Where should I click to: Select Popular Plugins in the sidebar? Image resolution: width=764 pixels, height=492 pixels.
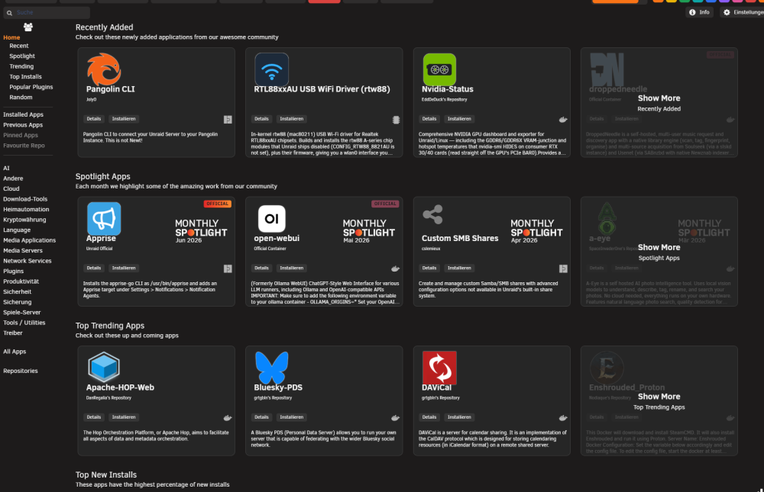pyautogui.click(x=31, y=87)
